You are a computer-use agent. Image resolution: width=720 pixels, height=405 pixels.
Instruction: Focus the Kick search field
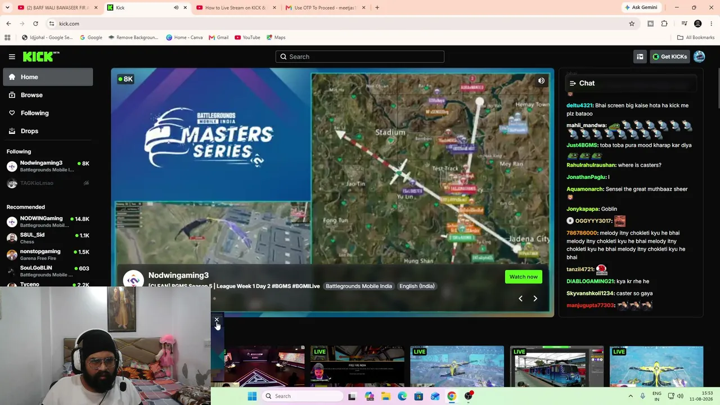pos(360,57)
